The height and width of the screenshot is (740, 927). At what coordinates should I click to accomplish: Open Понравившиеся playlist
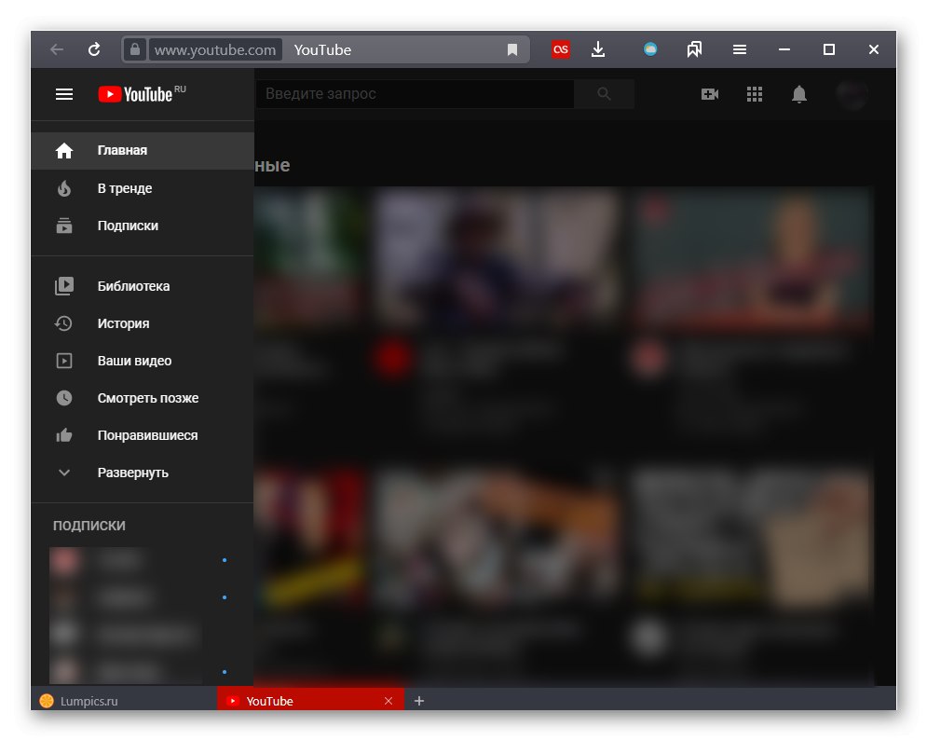point(143,435)
